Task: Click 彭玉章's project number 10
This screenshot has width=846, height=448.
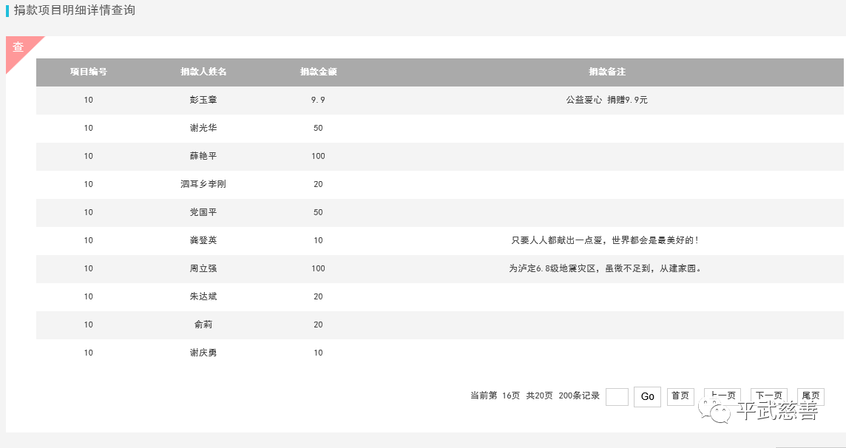Action: (89, 100)
